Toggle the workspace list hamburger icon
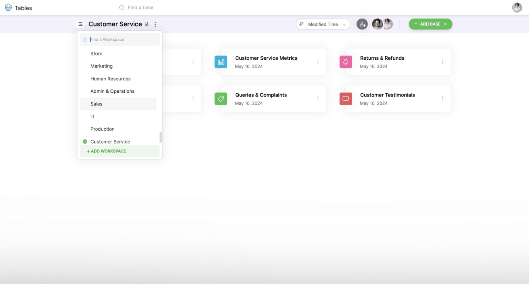Screen dimensions: 529x284 point(81,24)
